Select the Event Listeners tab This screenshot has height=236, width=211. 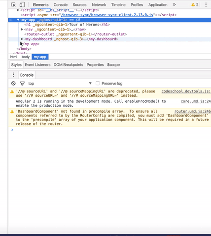(x=37, y=65)
